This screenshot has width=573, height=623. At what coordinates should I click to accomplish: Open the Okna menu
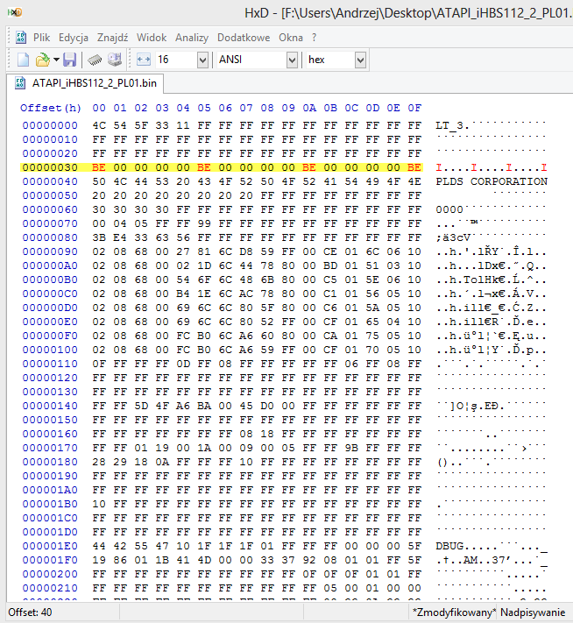tap(291, 38)
